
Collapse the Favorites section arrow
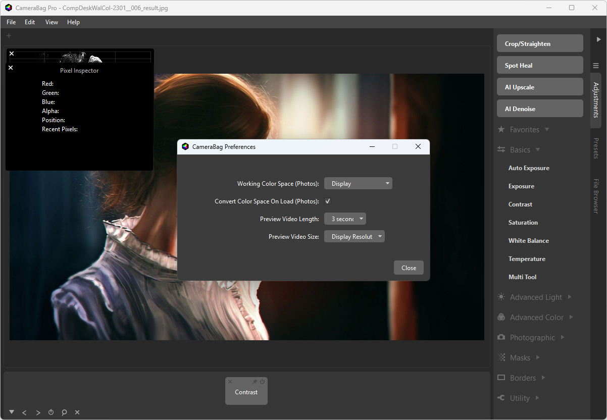tap(547, 130)
